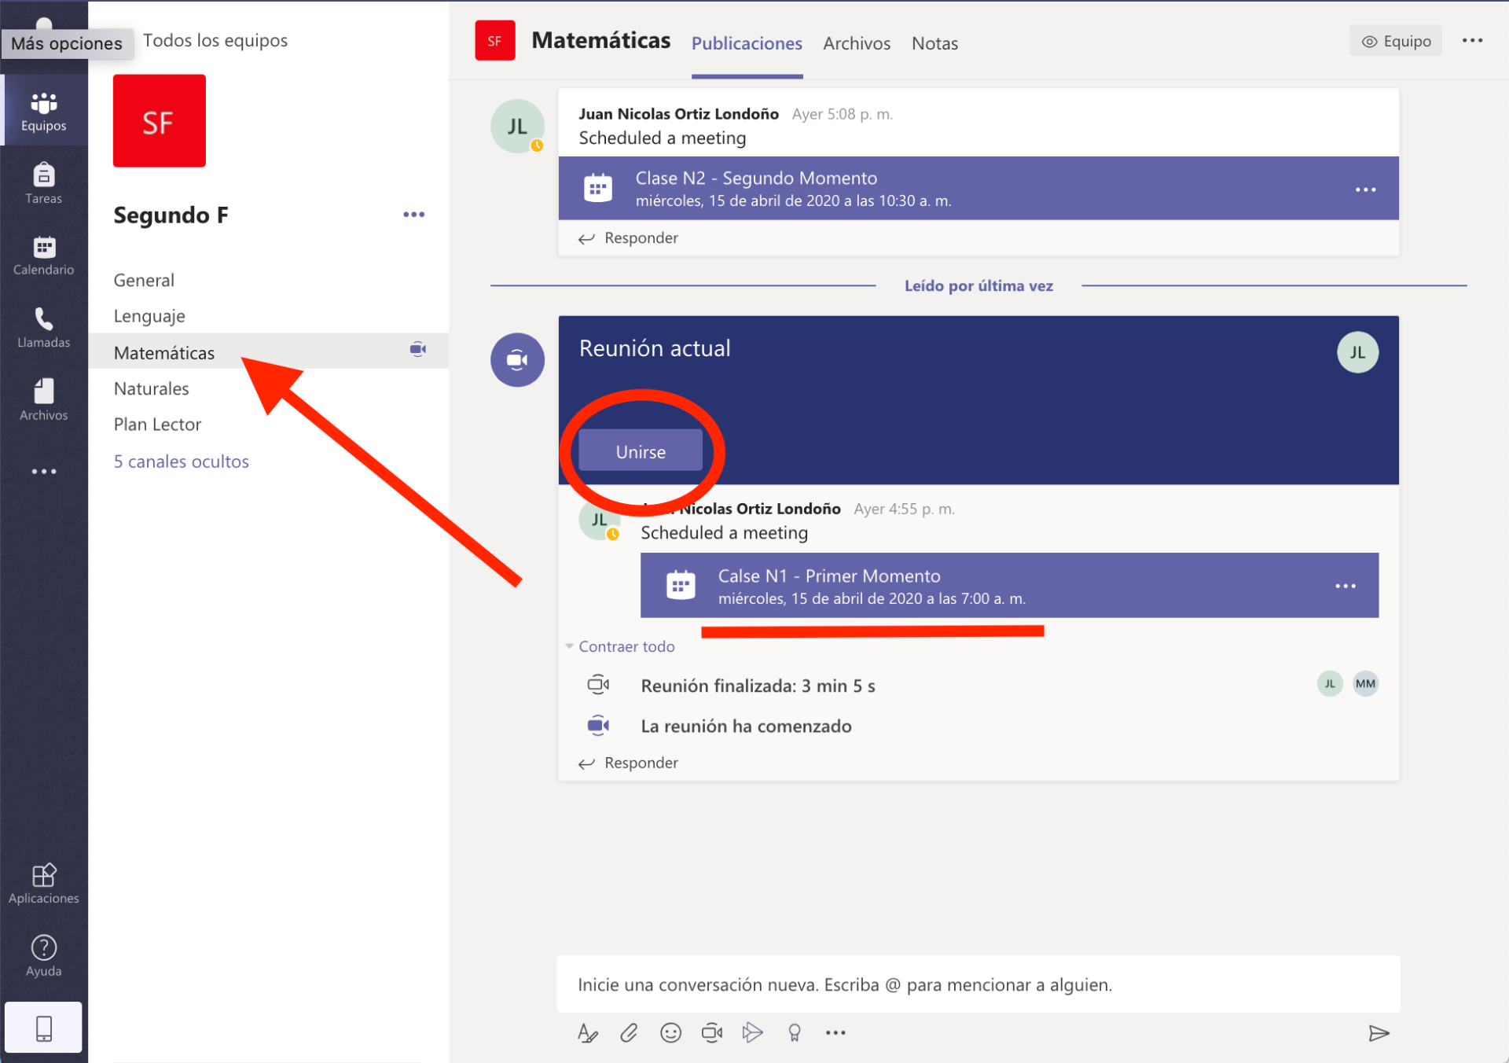The image size is (1509, 1063).
Task: Click the new conversation input box
Action: pos(978,984)
